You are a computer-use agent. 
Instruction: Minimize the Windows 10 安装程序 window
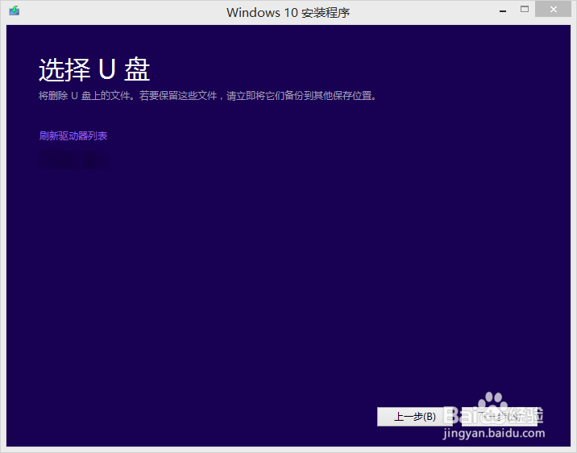503,10
